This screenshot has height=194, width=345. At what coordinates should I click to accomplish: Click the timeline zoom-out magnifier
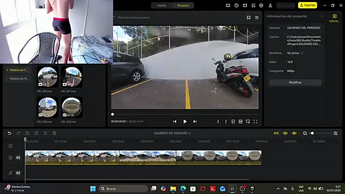[305, 133]
